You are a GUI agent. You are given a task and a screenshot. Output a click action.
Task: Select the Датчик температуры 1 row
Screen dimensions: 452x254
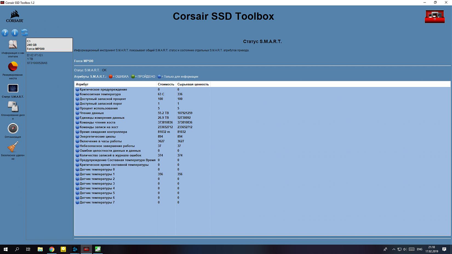pyautogui.click(x=97, y=174)
